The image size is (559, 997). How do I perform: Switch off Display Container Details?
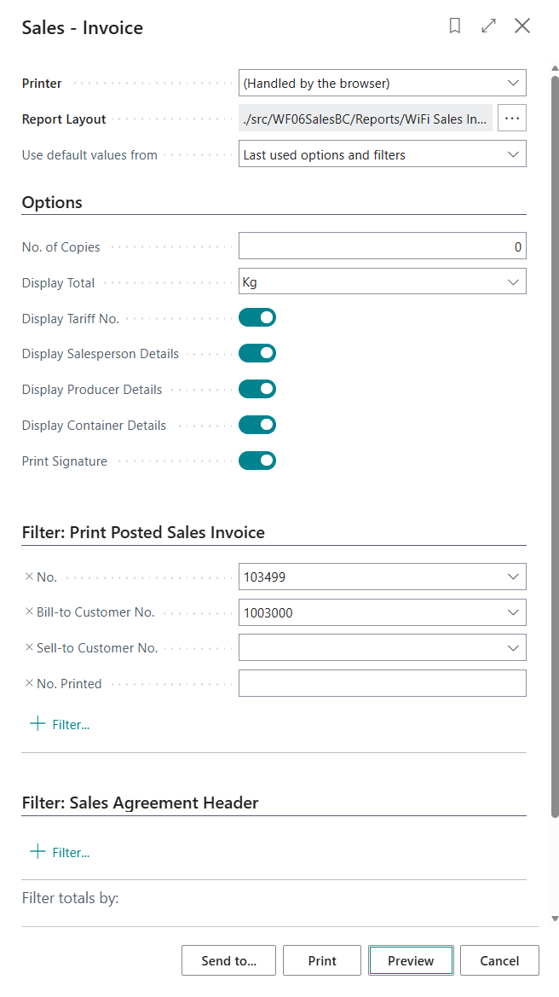257,426
